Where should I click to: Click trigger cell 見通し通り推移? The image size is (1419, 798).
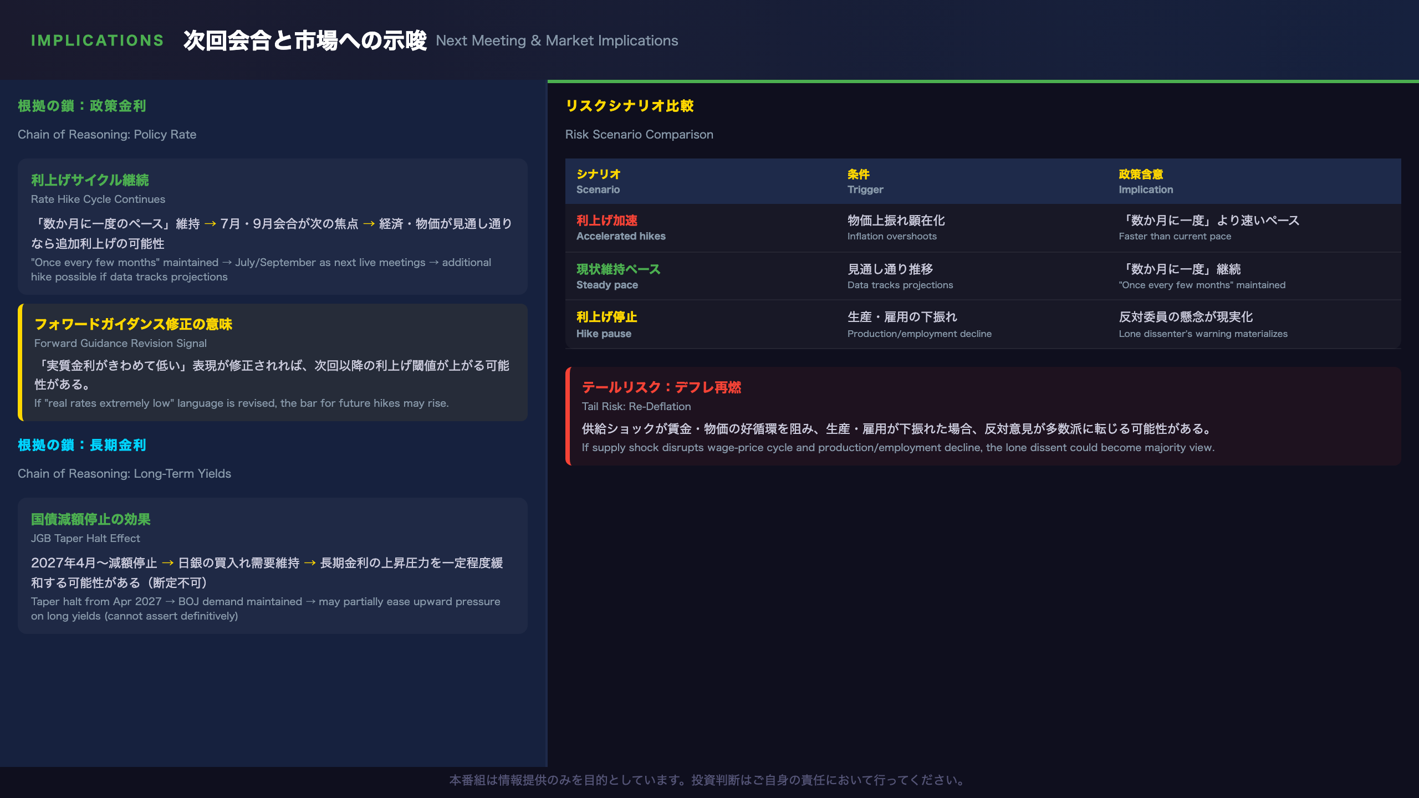(890, 269)
